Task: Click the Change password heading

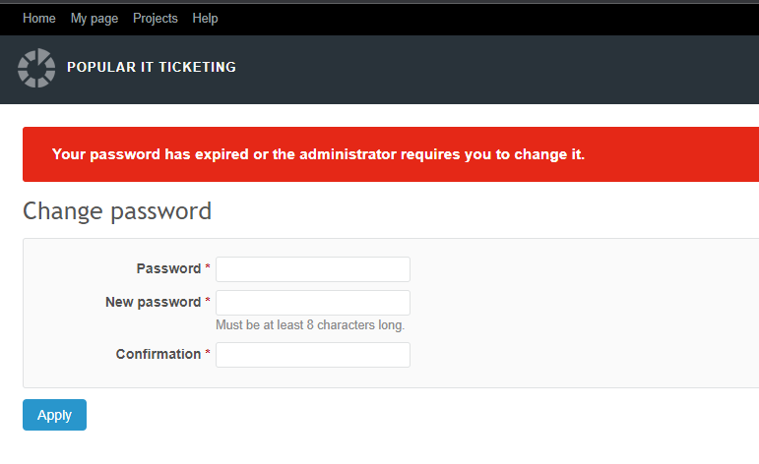Action: pos(117,211)
